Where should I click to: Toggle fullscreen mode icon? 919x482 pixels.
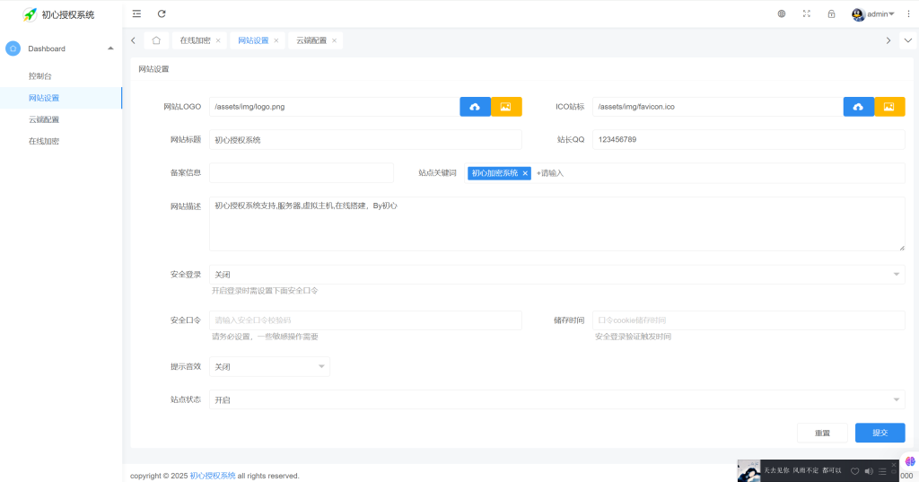[x=807, y=13]
